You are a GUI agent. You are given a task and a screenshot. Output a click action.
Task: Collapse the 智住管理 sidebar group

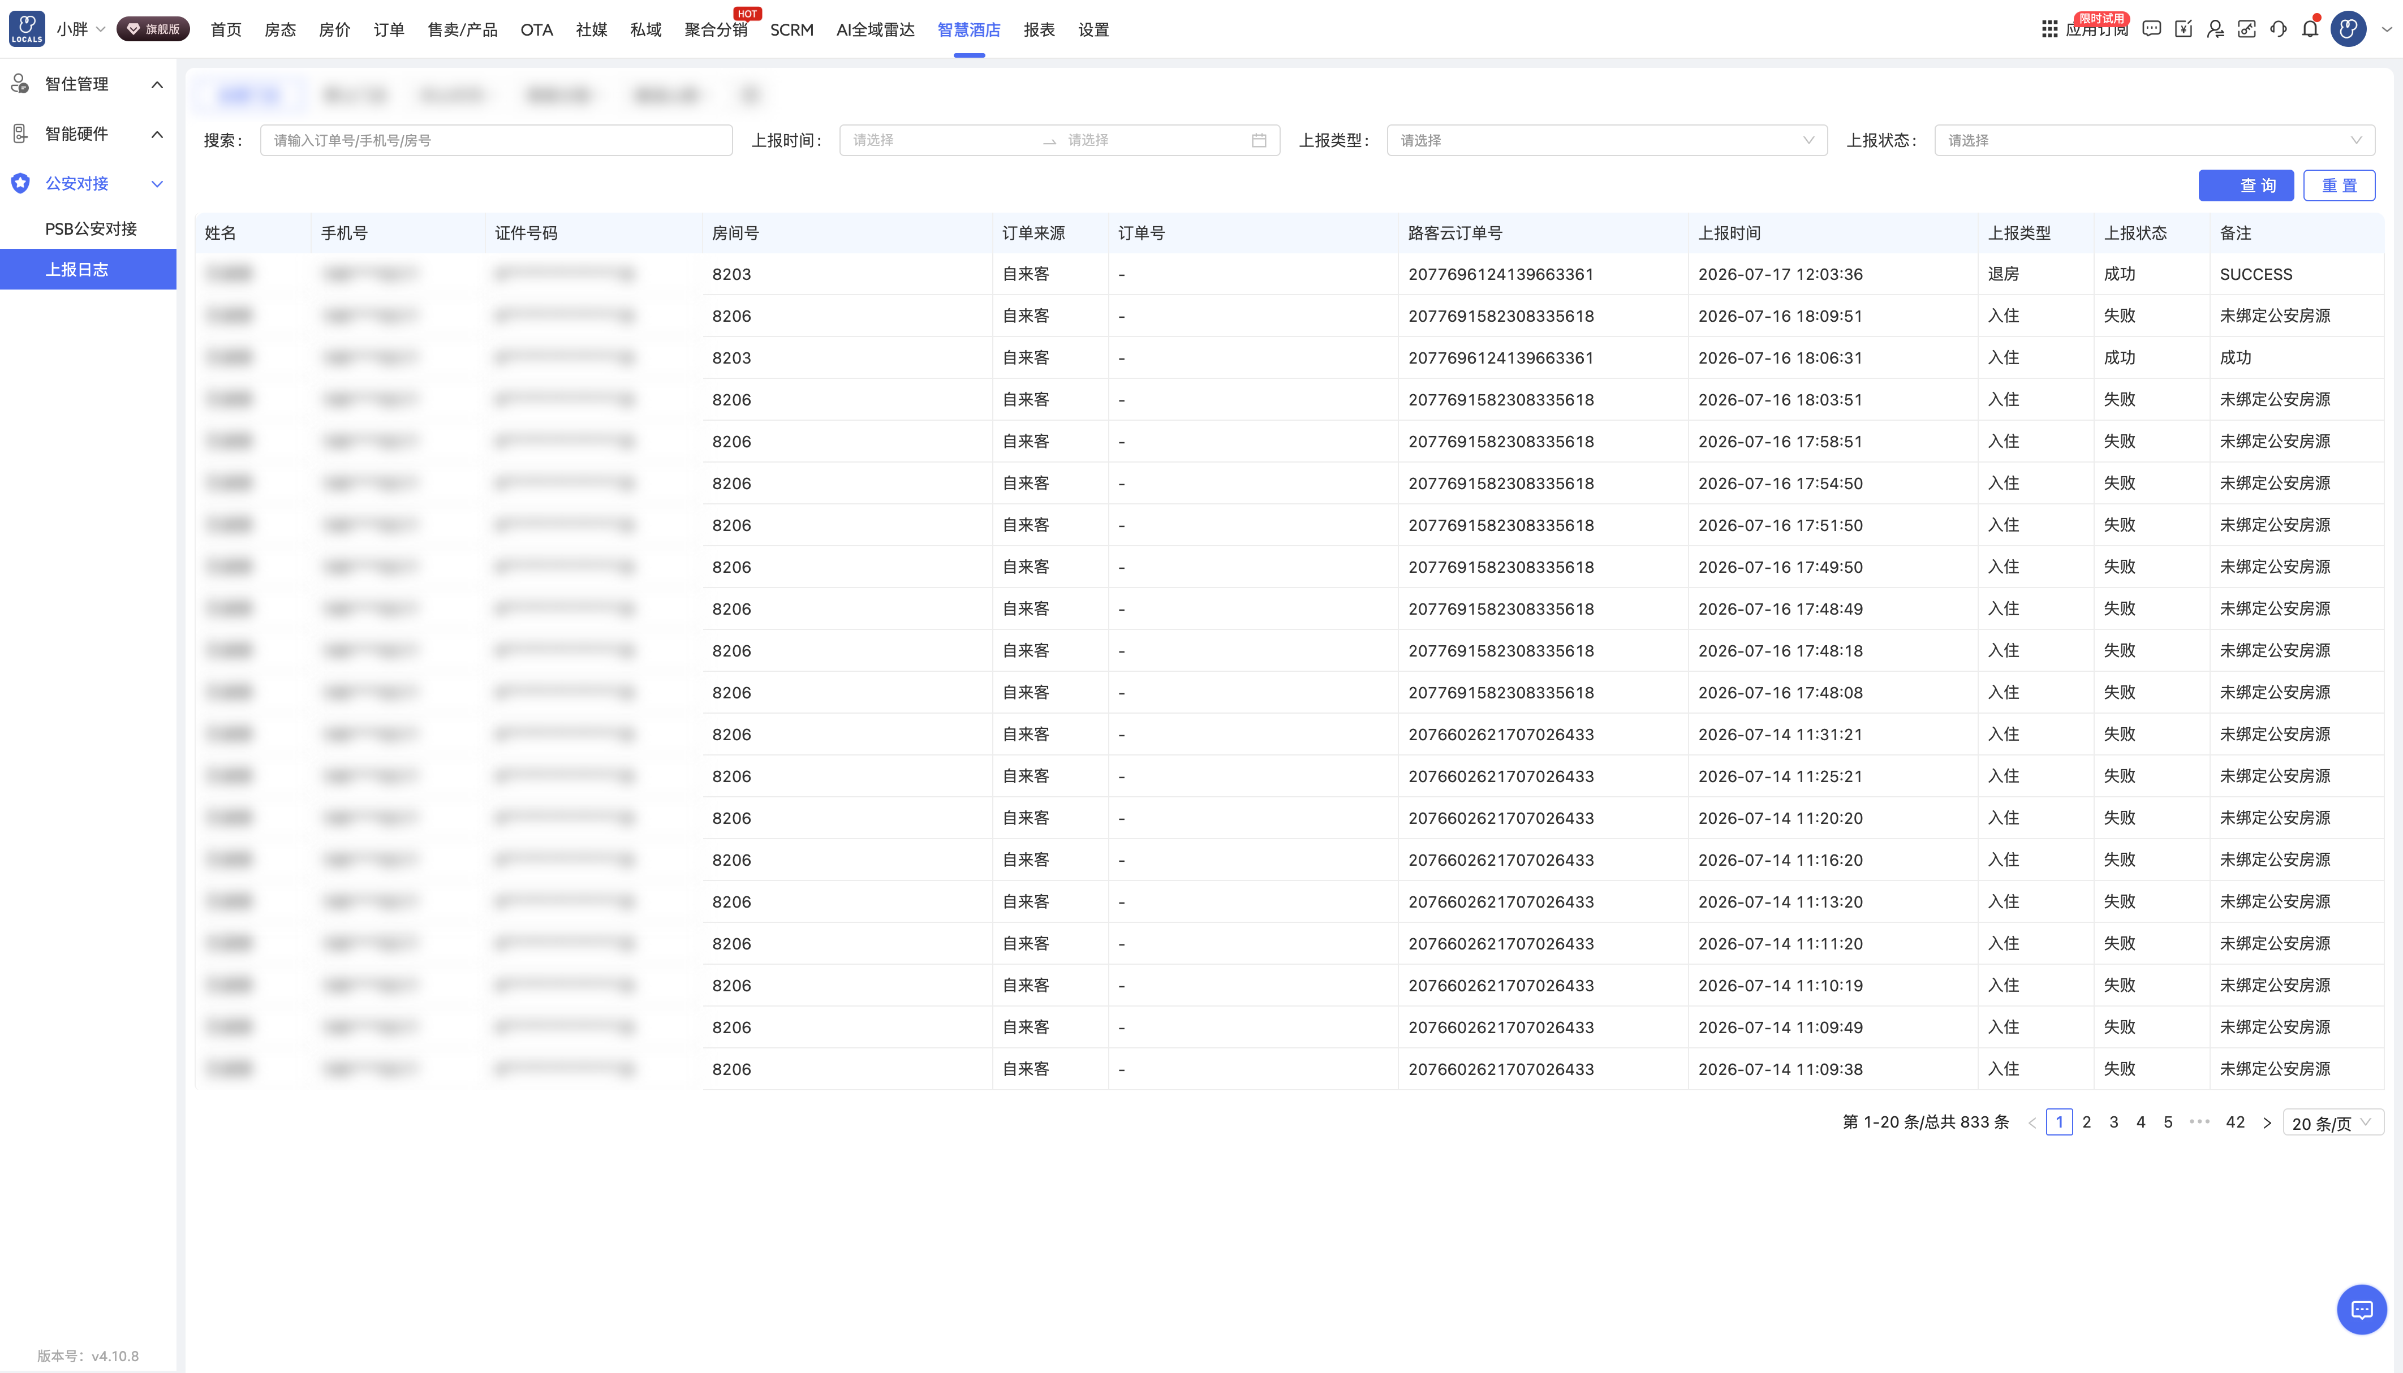click(157, 85)
